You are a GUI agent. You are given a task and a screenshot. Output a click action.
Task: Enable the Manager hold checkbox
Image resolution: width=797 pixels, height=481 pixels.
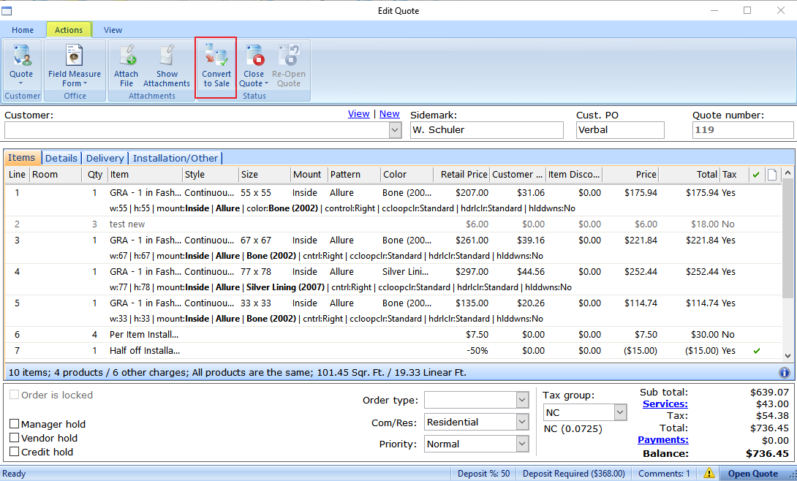point(15,424)
